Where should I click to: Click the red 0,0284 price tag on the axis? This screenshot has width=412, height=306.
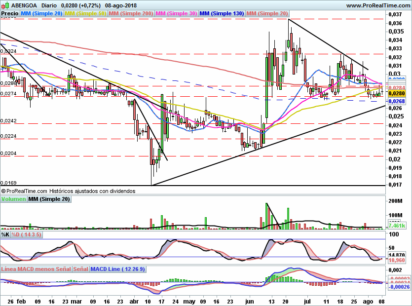pyautogui.click(x=397, y=87)
